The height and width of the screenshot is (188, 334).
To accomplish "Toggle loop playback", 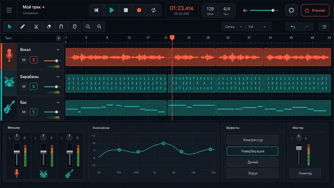I will pos(153,10).
